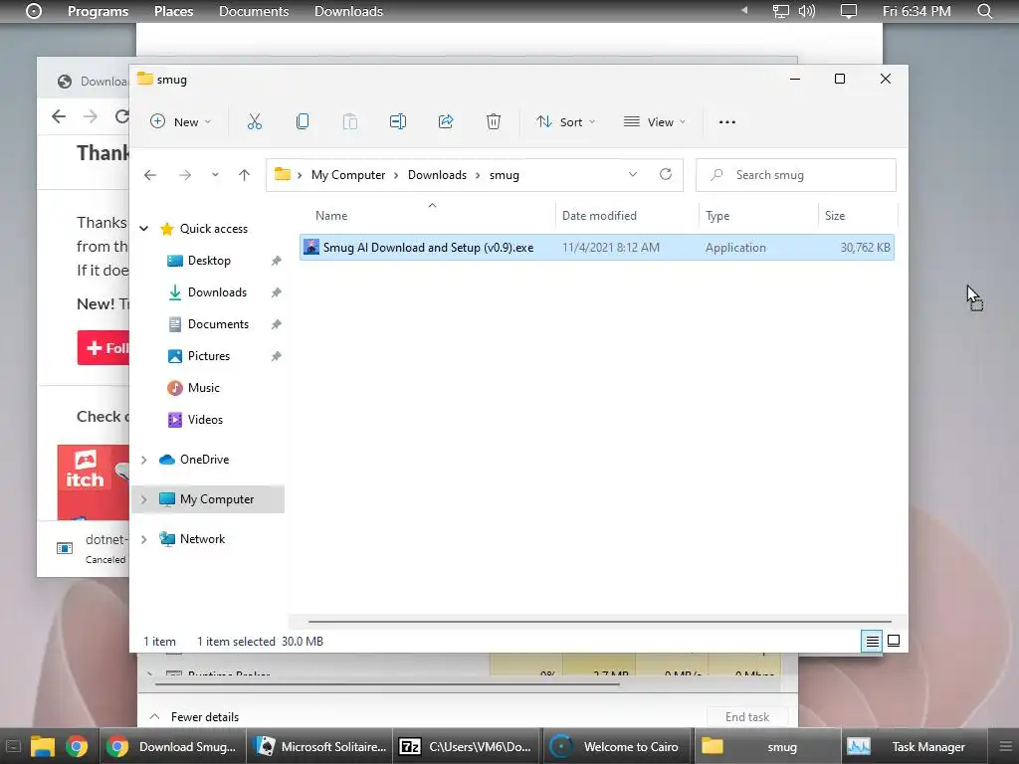Open Videos folder in sidebar
Image resolution: width=1019 pixels, height=764 pixels.
tap(205, 420)
